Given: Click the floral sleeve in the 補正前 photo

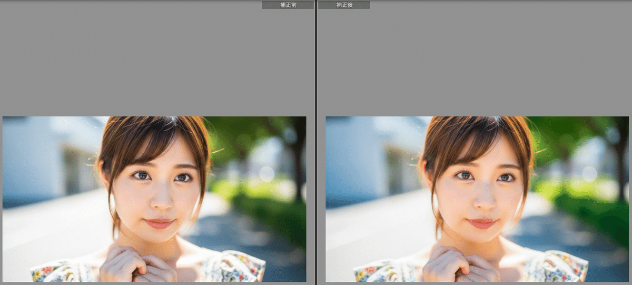Looking at the screenshot, I should (242, 266).
